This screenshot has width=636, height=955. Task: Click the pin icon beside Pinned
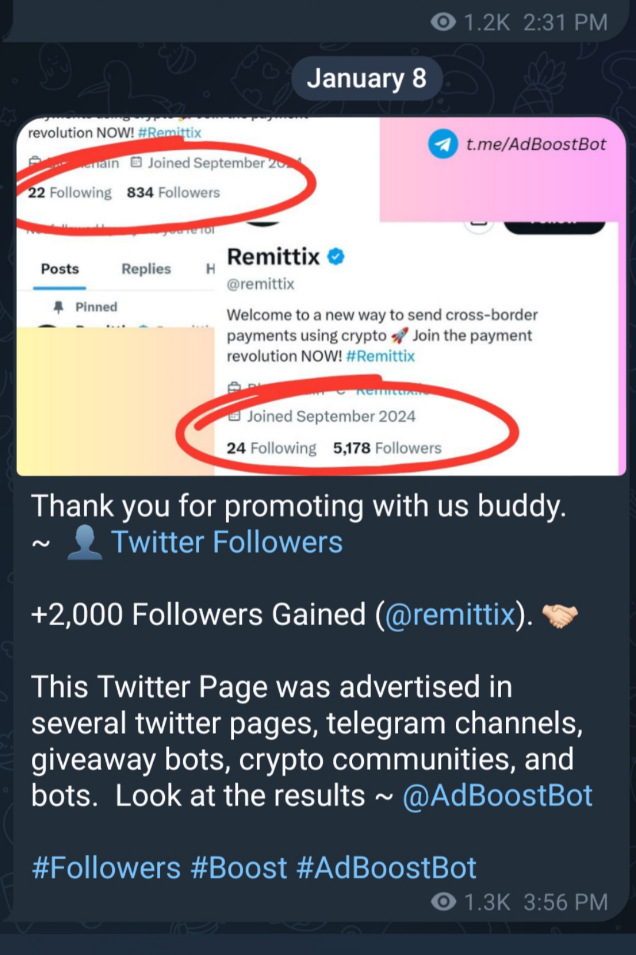tap(58, 307)
